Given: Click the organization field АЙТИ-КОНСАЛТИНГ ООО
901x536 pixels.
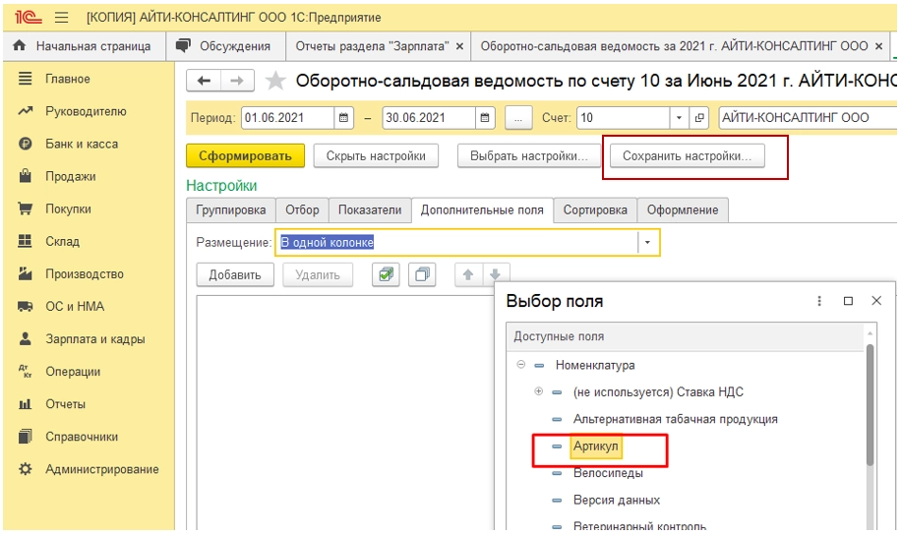Looking at the screenshot, I should coord(808,118).
